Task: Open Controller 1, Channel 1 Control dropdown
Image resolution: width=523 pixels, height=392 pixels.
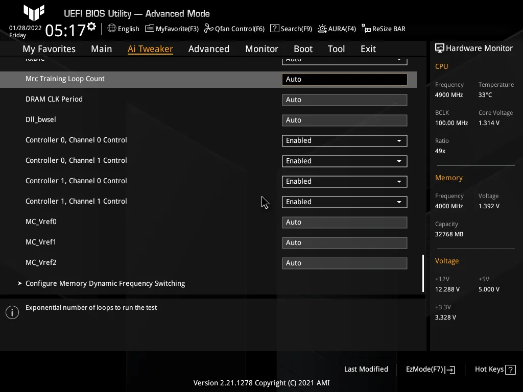Action: coord(345,202)
